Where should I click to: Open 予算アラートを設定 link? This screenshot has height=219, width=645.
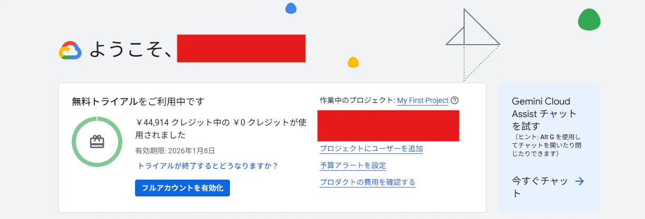click(353, 165)
